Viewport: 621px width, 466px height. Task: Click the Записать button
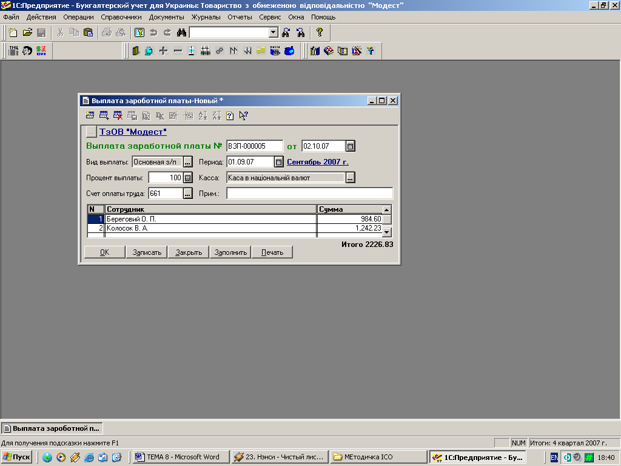(x=147, y=252)
